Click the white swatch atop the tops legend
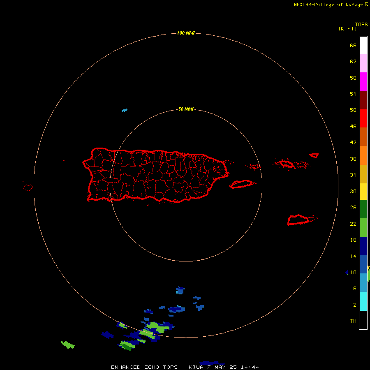Image resolution: width=370 pixels, height=370 pixels. (363, 45)
